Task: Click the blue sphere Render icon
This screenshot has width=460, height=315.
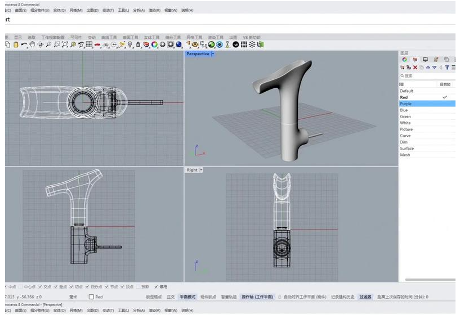Action: [178, 44]
